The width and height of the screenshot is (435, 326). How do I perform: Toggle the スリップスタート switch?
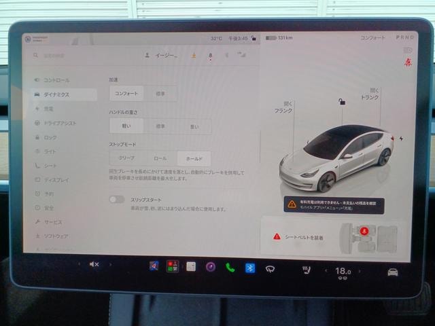[x=116, y=199]
